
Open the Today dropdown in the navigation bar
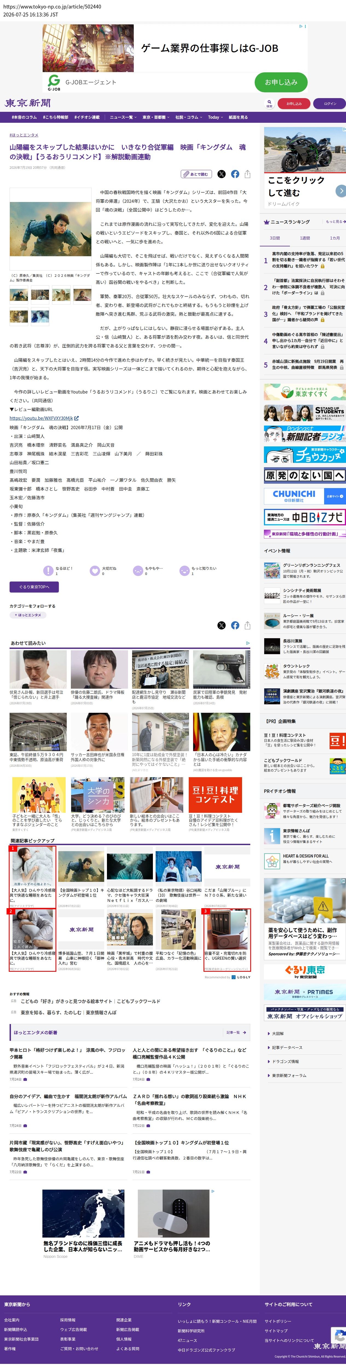(x=216, y=117)
